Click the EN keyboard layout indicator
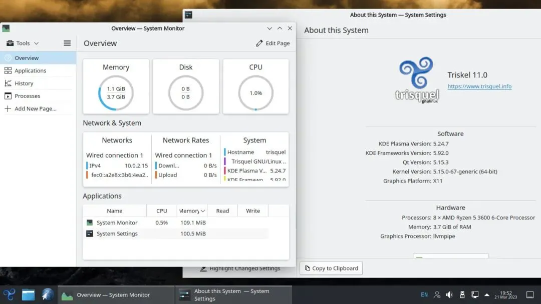The width and height of the screenshot is (541, 304). click(x=424, y=294)
